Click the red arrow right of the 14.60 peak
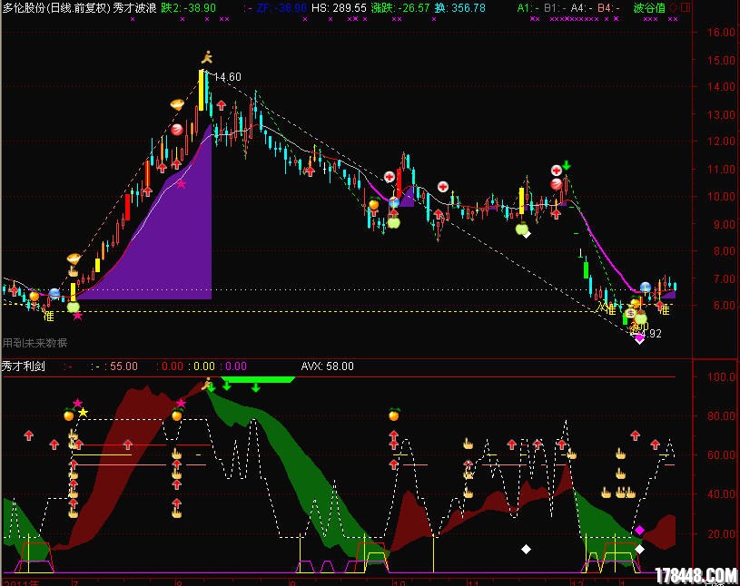Image resolution: width=740 pixels, height=586 pixels. tap(221, 104)
